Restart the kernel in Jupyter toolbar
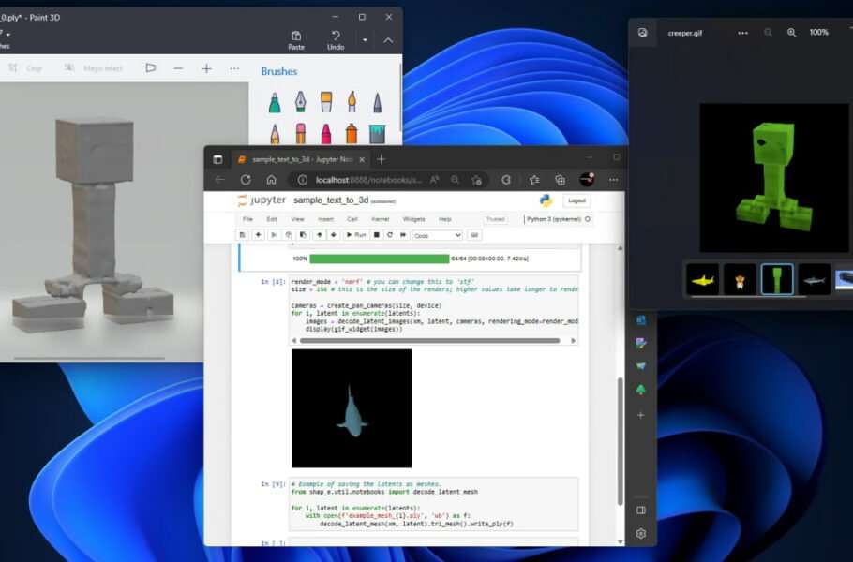 (x=390, y=235)
